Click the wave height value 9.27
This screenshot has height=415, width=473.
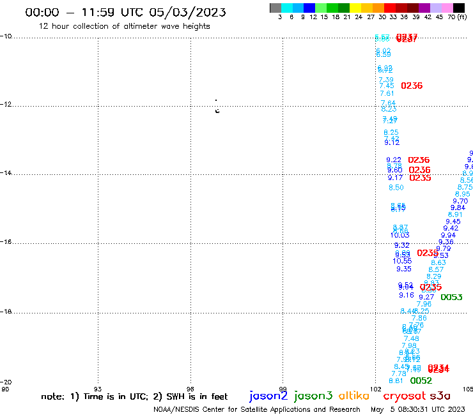click(426, 297)
